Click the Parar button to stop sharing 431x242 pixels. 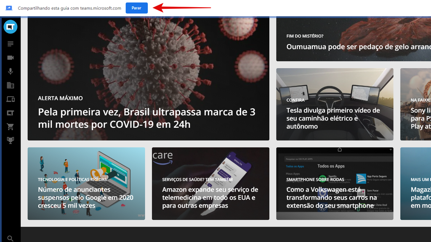click(x=137, y=8)
